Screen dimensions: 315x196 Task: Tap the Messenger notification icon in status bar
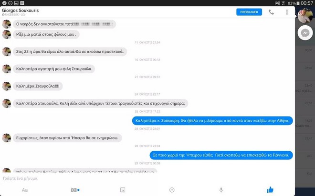(x=4, y=3)
